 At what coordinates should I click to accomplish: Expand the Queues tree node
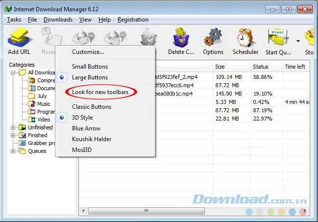click(x=13, y=151)
